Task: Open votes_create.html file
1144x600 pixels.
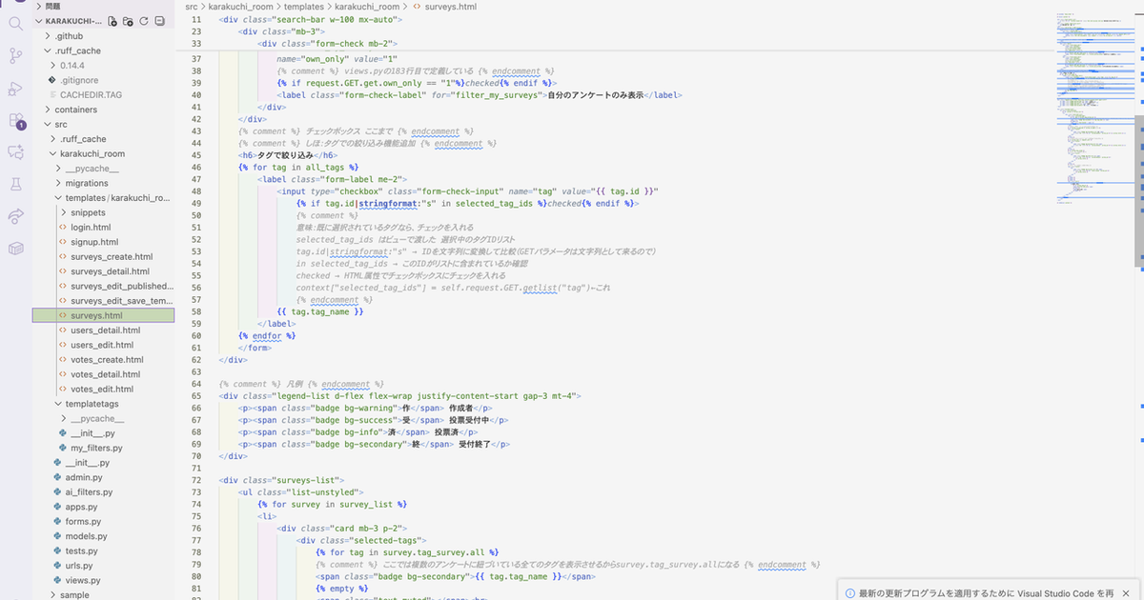Action: (107, 360)
